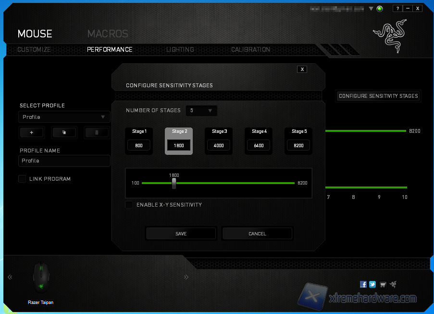Enable X-Y Sensitivity checkbox
This screenshot has height=314, width=434.
pos(129,205)
